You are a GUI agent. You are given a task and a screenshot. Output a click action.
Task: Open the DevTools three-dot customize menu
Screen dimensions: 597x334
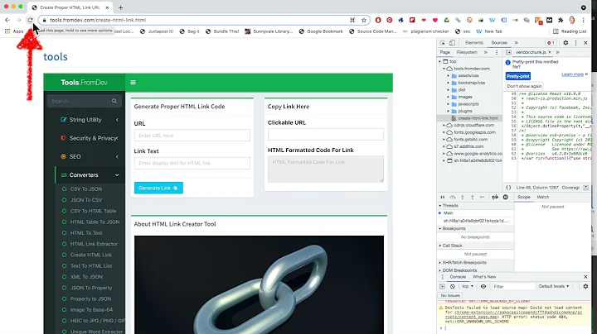coord(575,43)
